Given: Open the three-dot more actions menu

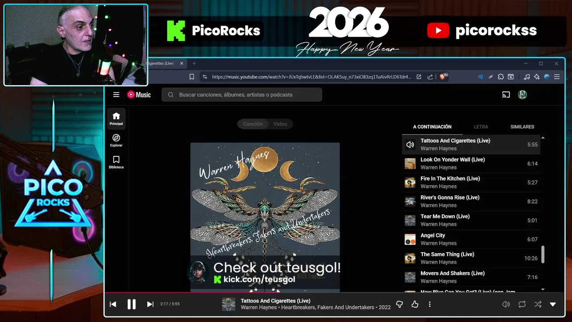Looking at the screenshot, I should click(429, 304).
